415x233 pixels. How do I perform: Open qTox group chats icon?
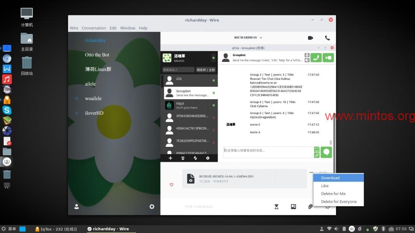[183, 158]
